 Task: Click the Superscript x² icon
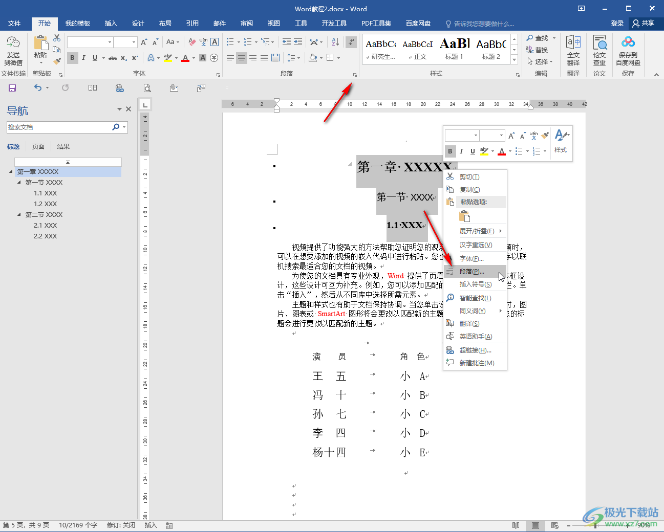click(x=135, y=58)
